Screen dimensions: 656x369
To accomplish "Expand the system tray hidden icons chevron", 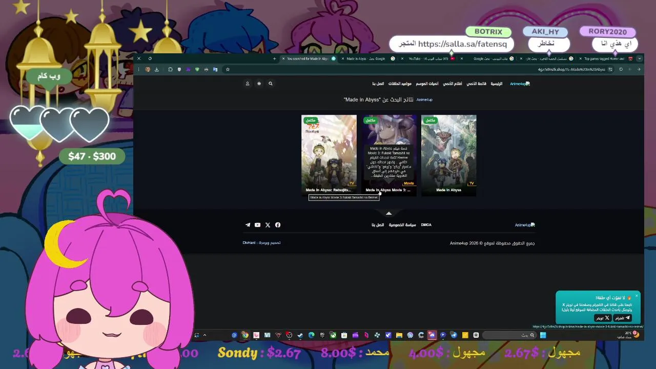I will click(204, 335).
